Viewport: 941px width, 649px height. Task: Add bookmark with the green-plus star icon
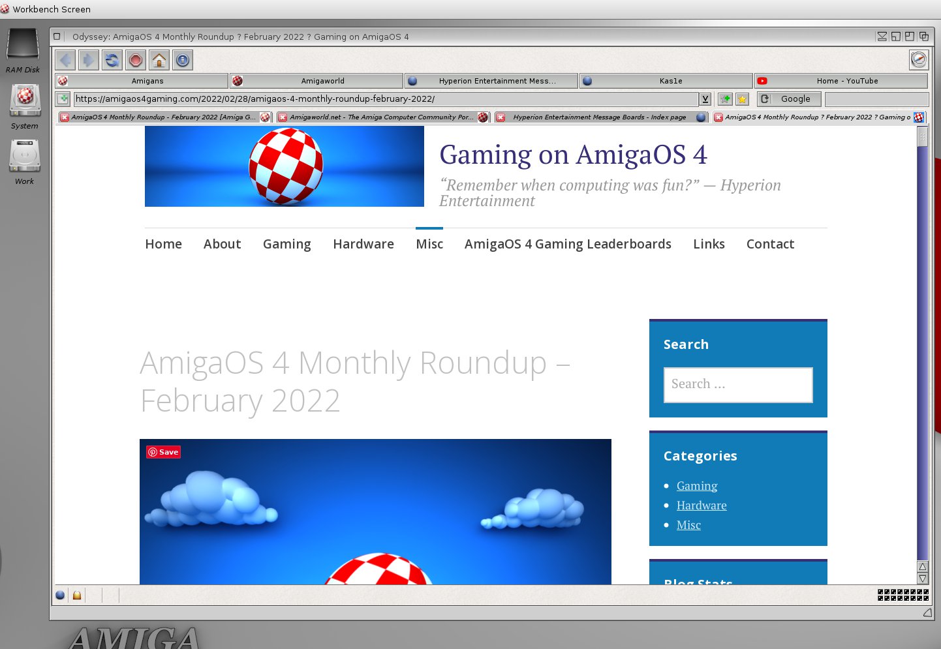tap(725, 99)
